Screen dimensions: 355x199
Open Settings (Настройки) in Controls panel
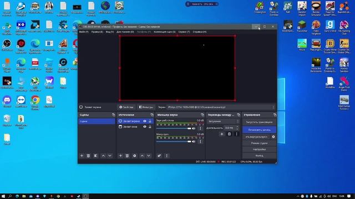[x=259, y=149]
